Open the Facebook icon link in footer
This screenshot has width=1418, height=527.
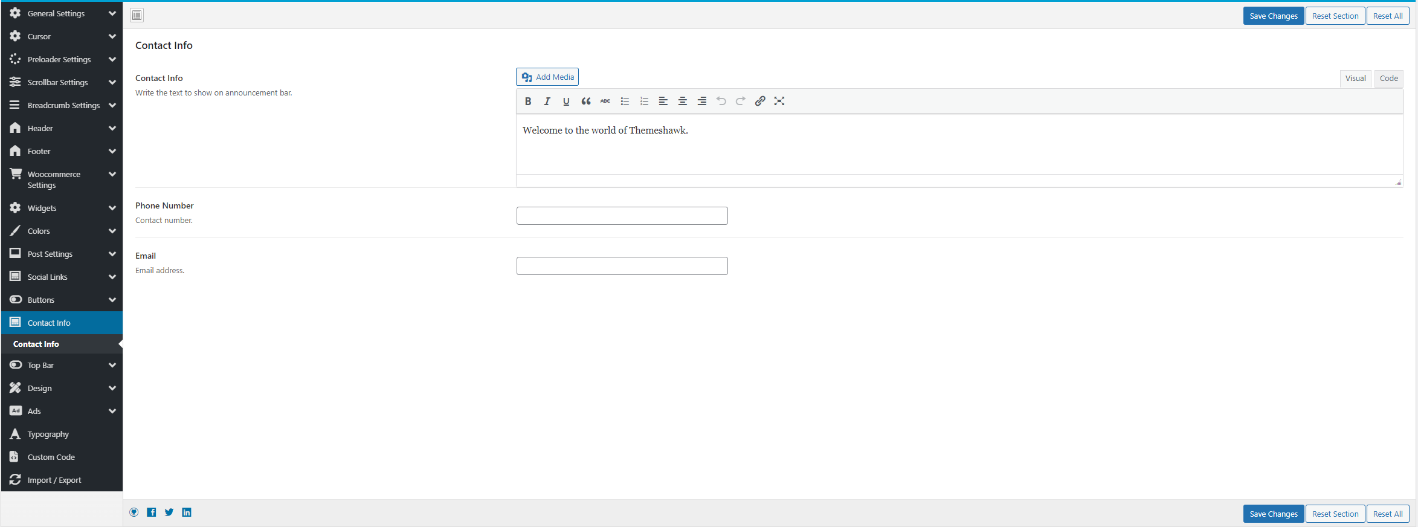(152, 512)
